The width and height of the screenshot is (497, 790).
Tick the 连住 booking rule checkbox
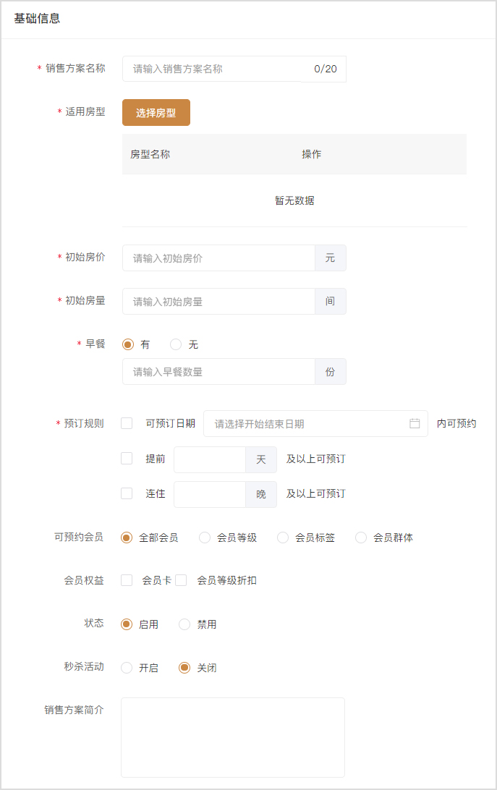[127, 493]
